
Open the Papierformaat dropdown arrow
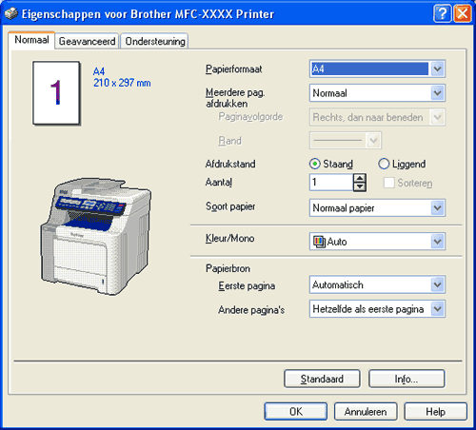[438, 68]
